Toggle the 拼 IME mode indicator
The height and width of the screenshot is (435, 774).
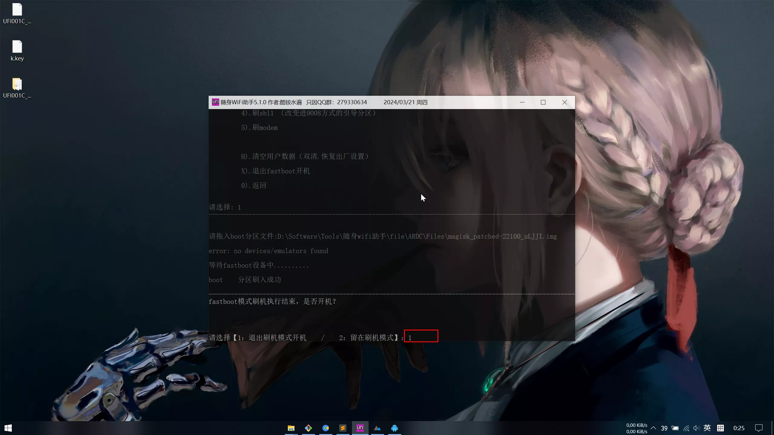coord(720,428)
